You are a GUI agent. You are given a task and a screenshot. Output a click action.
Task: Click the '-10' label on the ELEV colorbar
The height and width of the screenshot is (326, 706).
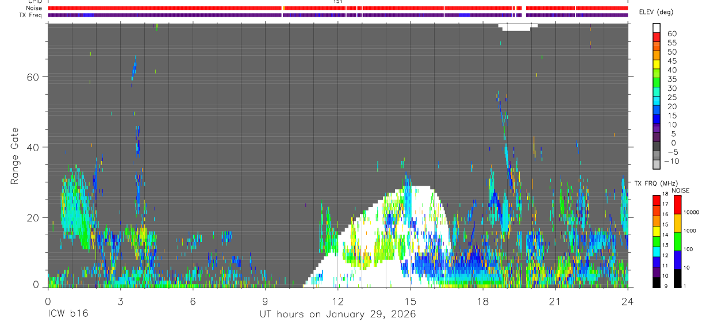[672, 161]
